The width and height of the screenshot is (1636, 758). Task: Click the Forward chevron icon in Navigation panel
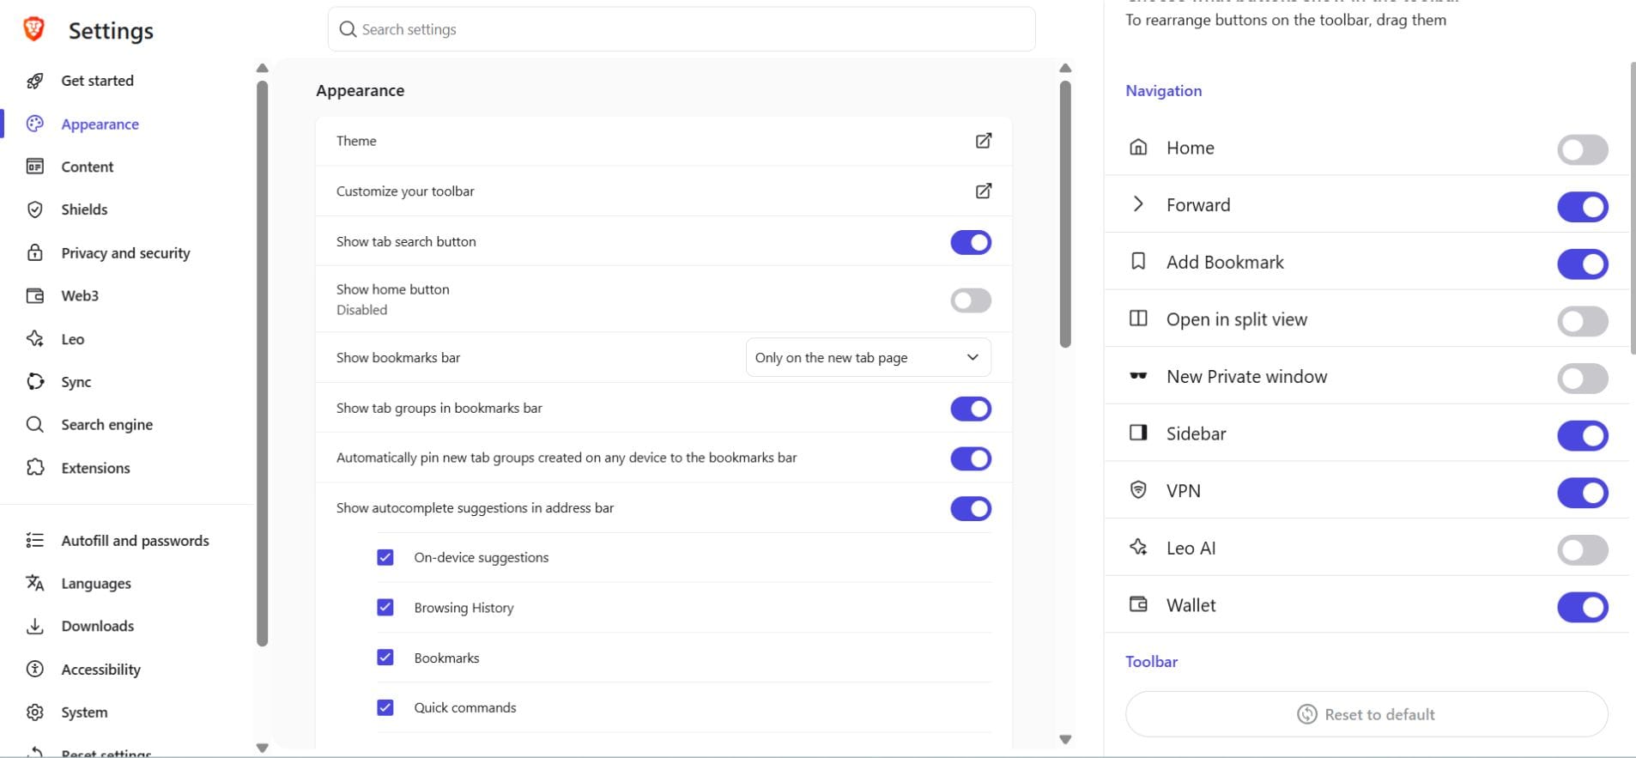tap(1138, 204)
